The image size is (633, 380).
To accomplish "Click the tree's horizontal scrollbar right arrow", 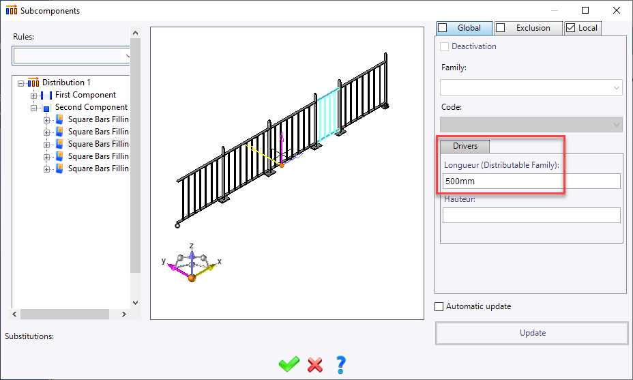I will tap(123, 314).
